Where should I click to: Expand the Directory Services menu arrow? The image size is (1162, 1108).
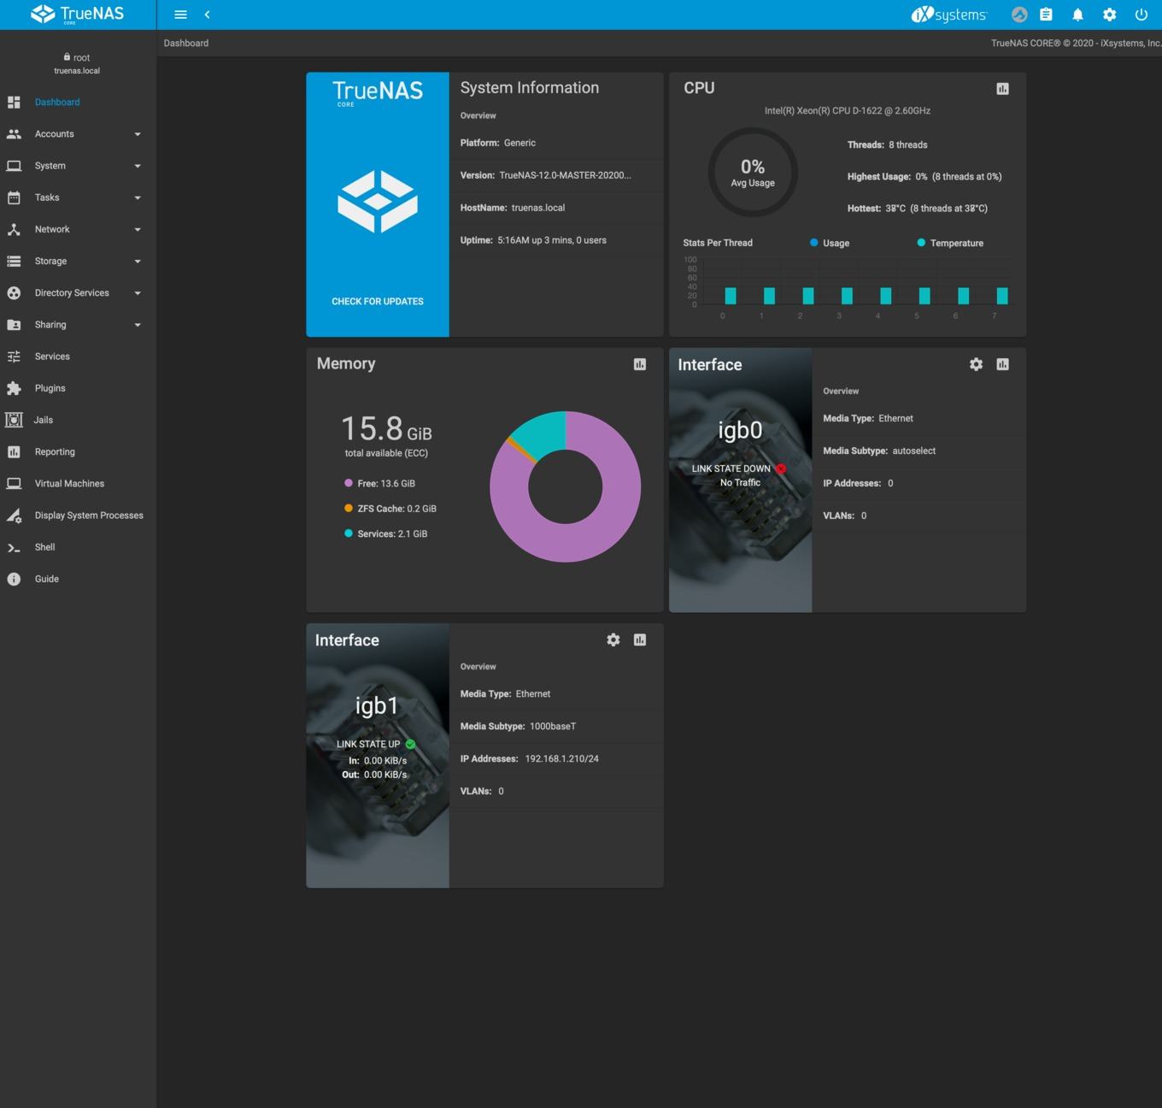(138, 293)
